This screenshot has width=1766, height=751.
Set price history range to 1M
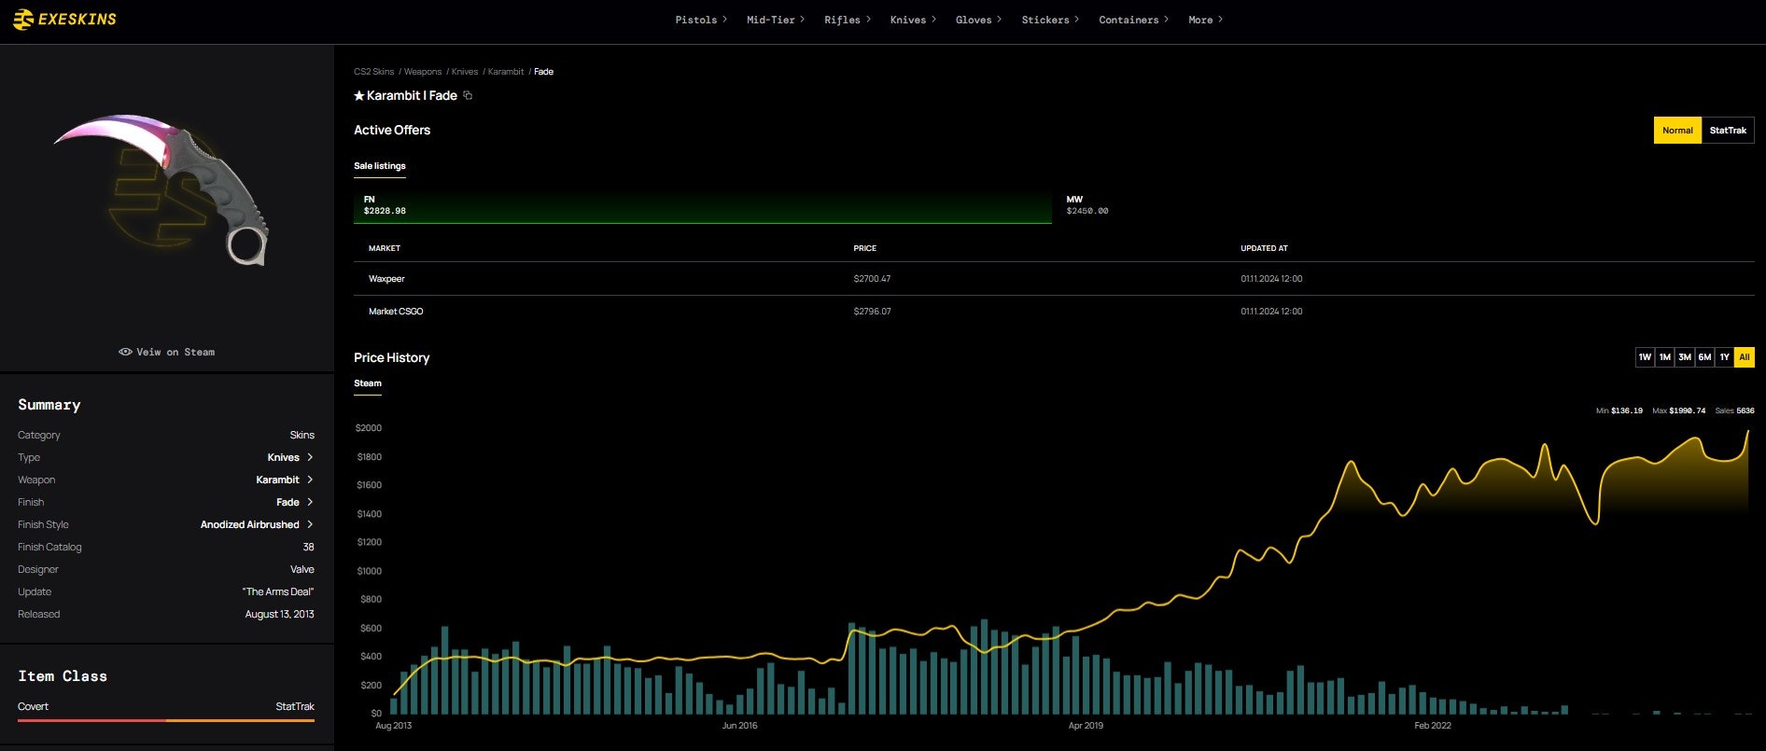click(1664, 357)
